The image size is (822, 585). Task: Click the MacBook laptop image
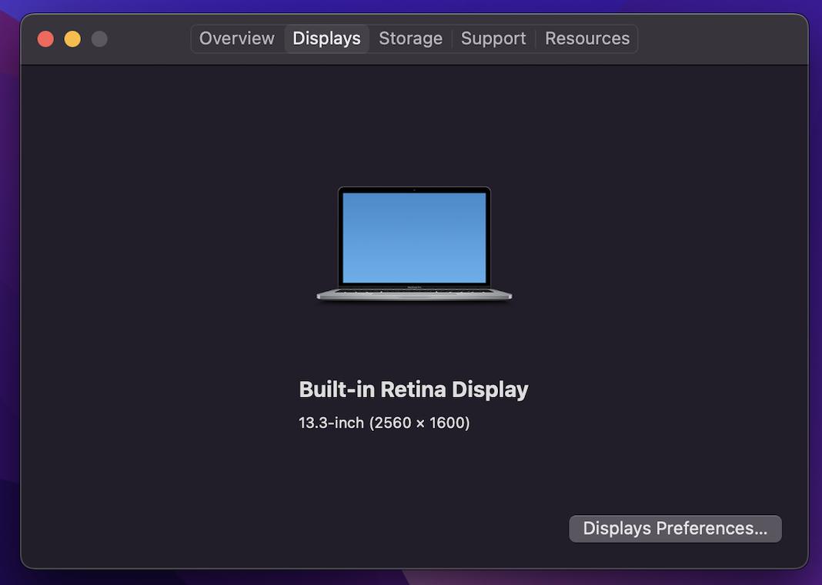(414, 244)
